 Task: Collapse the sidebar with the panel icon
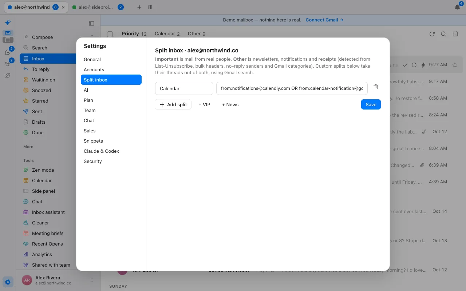[x=91, y=23]
